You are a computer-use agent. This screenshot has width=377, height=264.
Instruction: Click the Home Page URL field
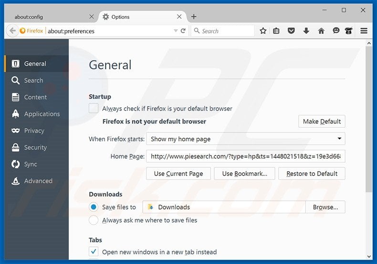pos(245,156)
